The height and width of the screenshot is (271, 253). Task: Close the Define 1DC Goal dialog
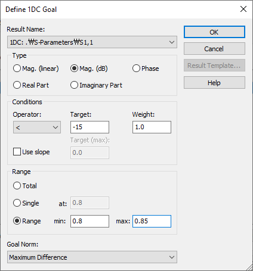pos(243,9)
